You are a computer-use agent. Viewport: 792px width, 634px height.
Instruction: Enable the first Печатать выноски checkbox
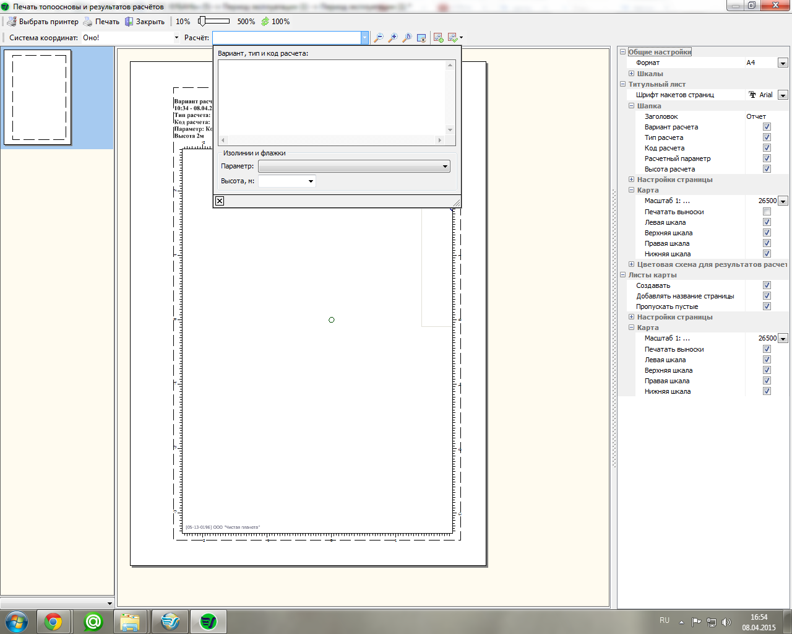767,212
